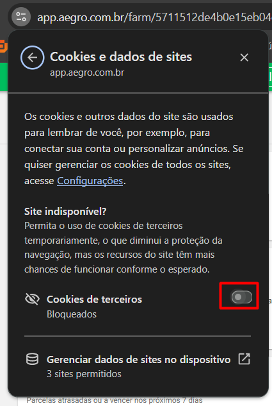Go back using the circled arrow icon

point(33,58)
